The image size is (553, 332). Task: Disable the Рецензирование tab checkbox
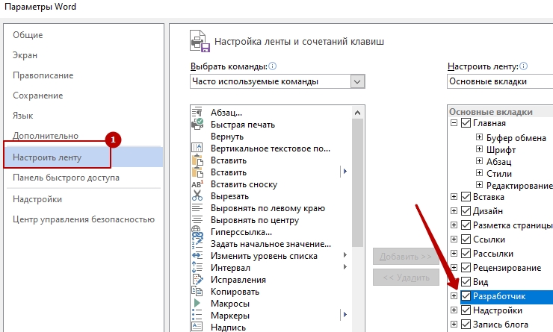(x=466, y=268)
